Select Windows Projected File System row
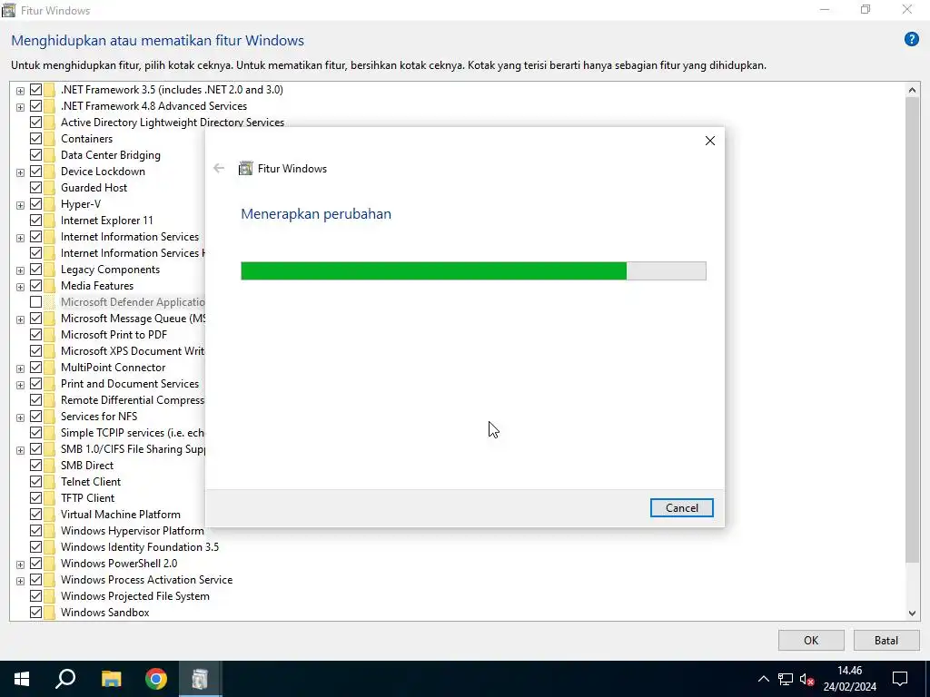 (134, 596)
